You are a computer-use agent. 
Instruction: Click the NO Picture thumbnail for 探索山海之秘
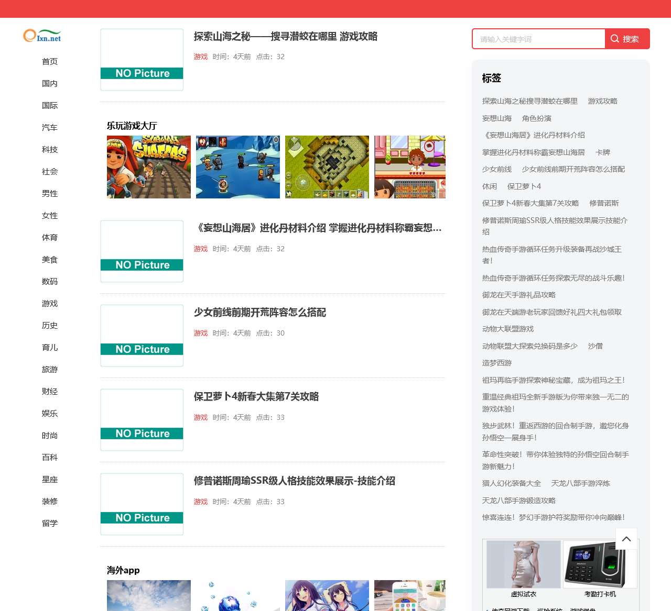pos(142,60)
